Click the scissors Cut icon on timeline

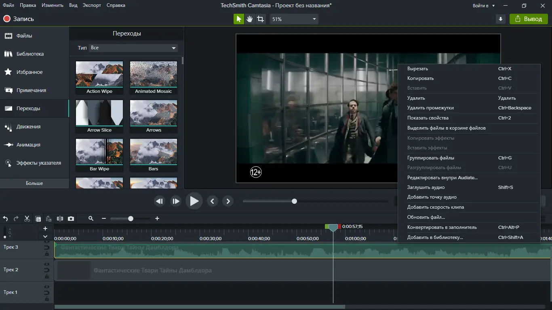tap(27, 219)
